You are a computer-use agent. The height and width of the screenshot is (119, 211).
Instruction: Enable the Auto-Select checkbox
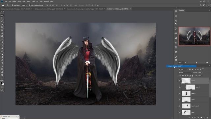[13, 5]
